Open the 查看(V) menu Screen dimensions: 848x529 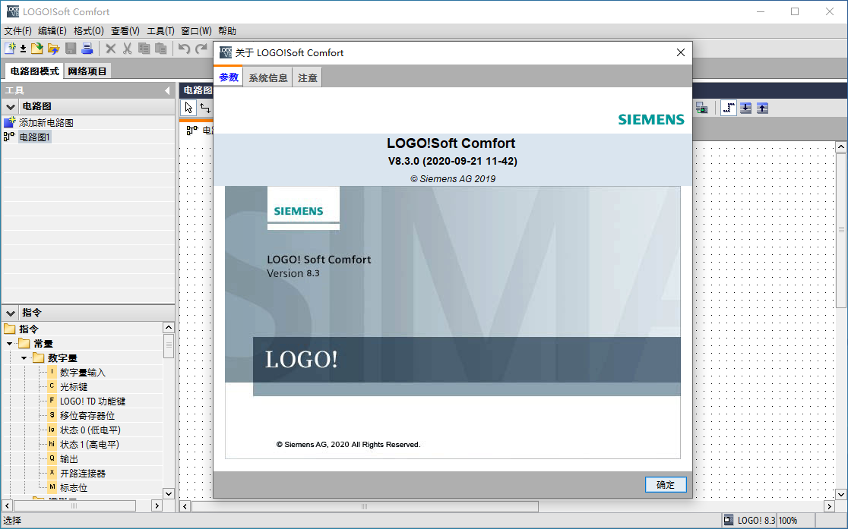125,31
